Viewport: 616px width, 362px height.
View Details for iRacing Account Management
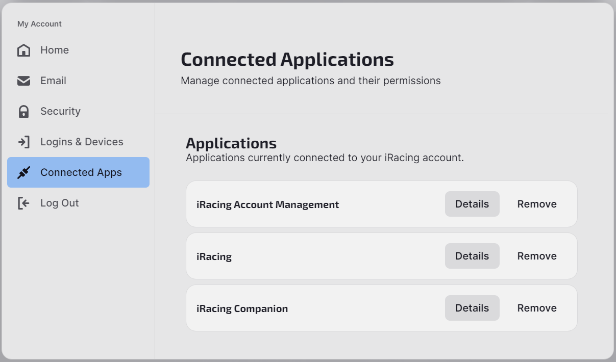point(472,204)
